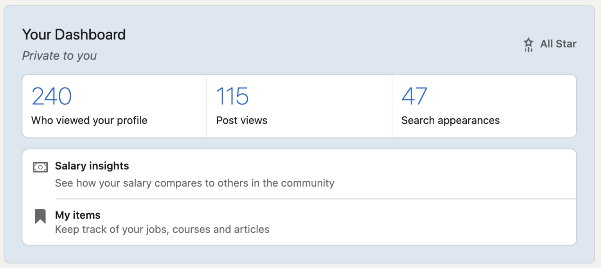Click the 'Your Dashboard' heading

[74, 34]
